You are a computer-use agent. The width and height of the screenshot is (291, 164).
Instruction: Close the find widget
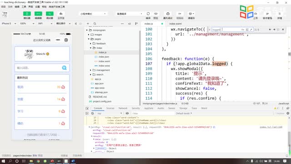point(283,30)
